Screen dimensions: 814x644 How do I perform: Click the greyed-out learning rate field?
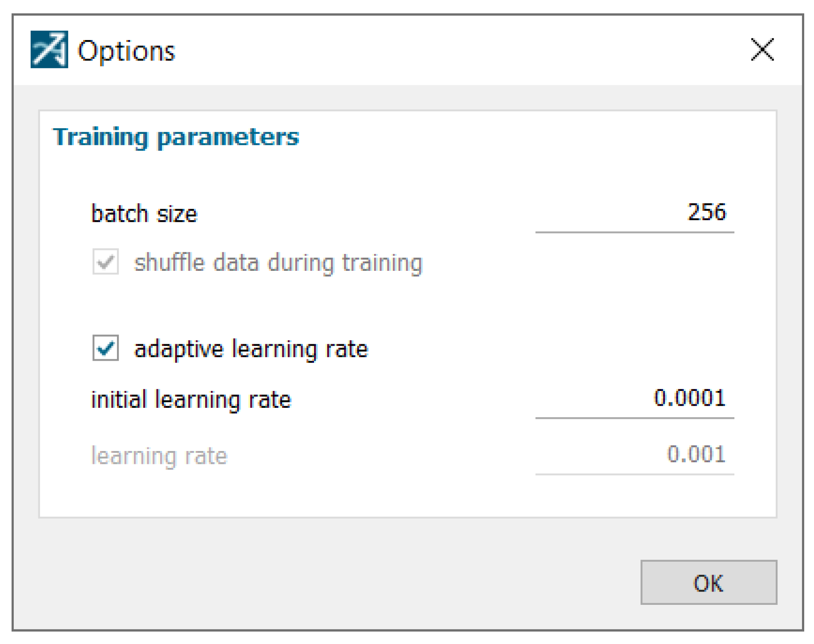click(x=634, y=455)
